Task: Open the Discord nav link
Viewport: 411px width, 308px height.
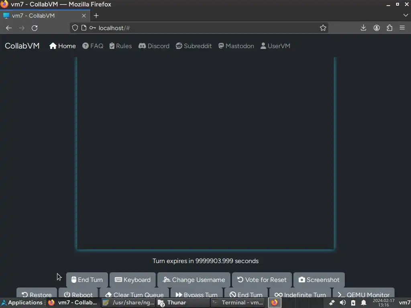Action: point(154,46)
